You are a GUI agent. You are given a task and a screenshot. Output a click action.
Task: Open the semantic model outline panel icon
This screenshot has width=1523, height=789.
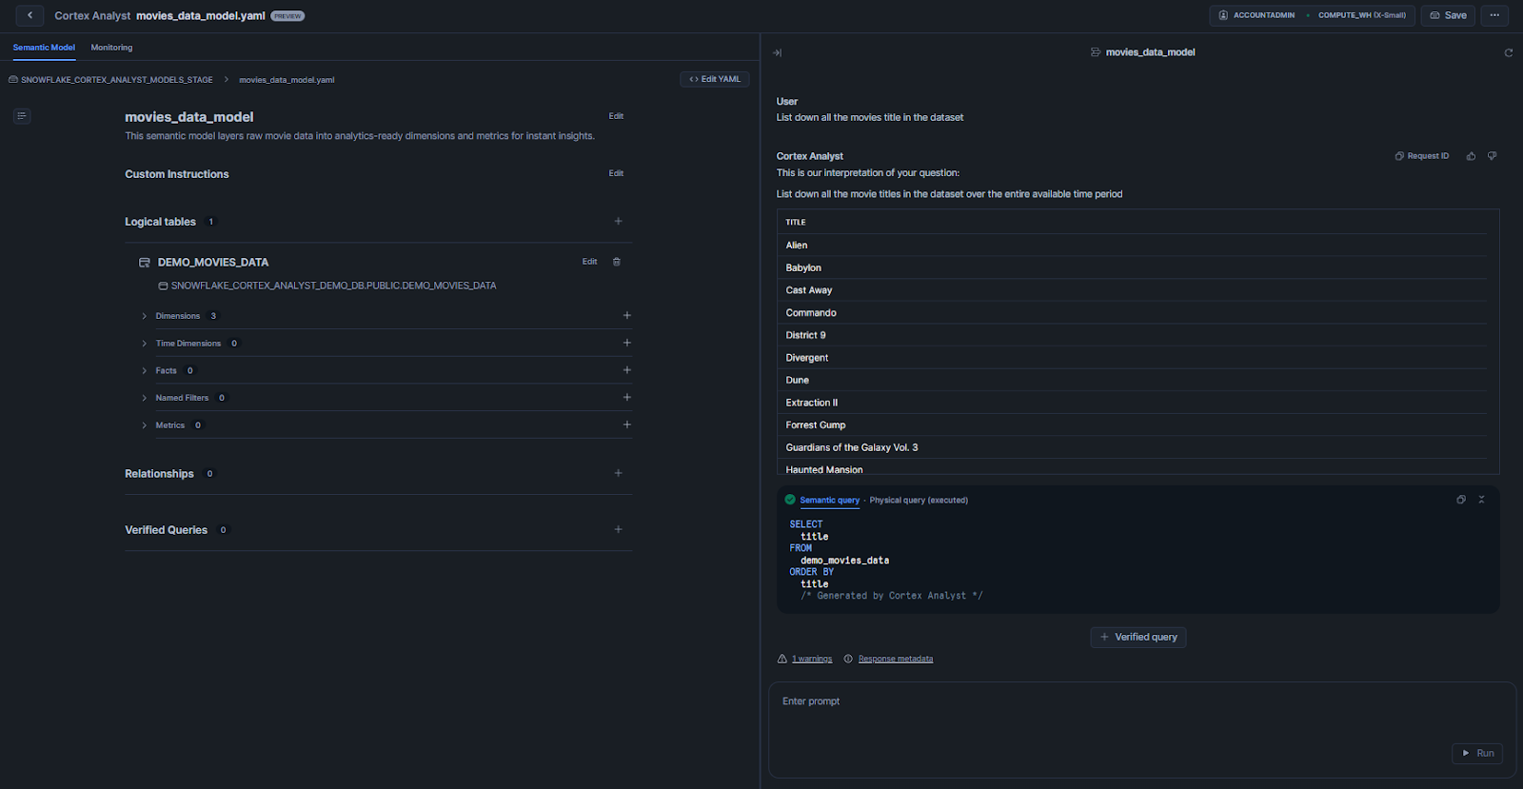[22, 115]
